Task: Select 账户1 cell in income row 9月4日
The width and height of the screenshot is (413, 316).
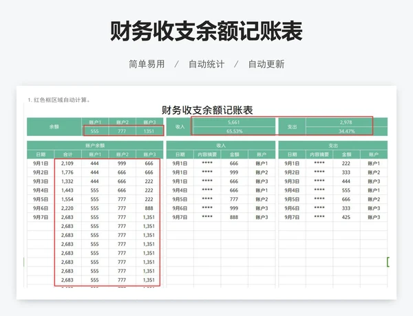Action: tap(262, 190)
